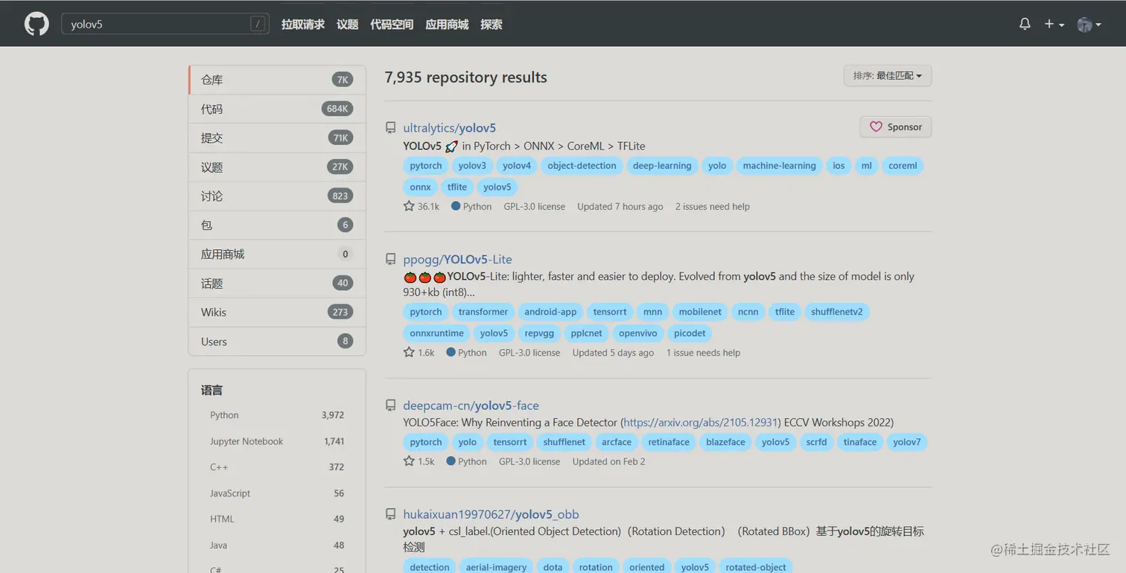The width and height of the screenshot is (1126, 573).
Task: Select Commits (提交) filter
Action: [277, 138]
